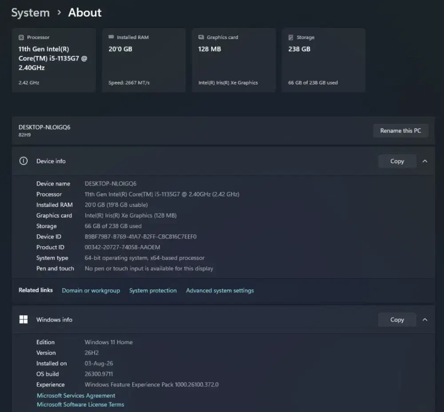Click the Storage drive icon
The image size is (444, 412).
(x=291, y=37)
